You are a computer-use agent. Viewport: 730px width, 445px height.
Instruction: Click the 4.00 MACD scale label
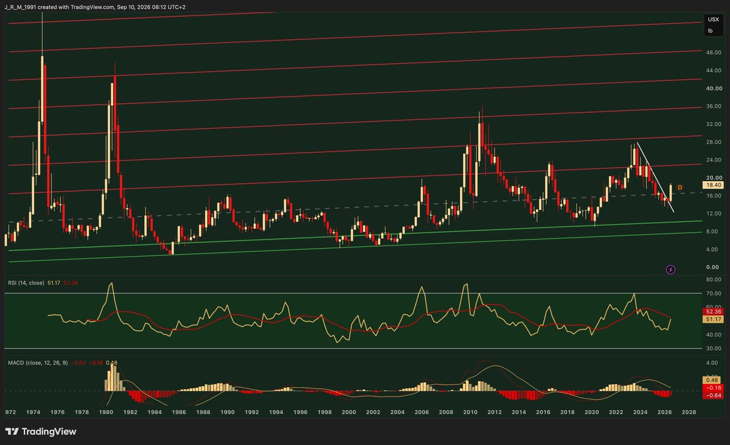point(712,363)
